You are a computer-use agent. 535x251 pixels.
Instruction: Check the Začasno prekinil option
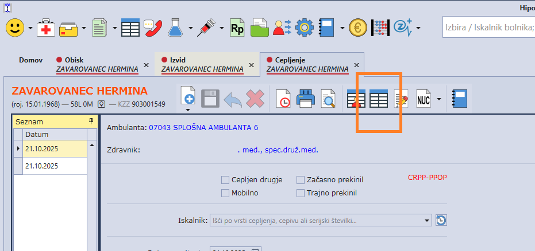click(x=301, y=180)
